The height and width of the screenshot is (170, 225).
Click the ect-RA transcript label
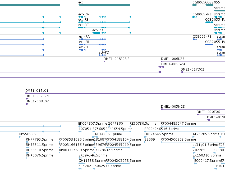(84, 14)
